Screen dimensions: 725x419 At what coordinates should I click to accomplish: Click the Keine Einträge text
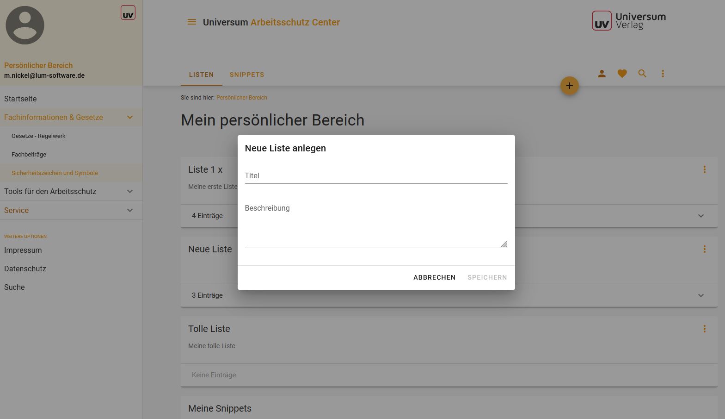[214, 375]
